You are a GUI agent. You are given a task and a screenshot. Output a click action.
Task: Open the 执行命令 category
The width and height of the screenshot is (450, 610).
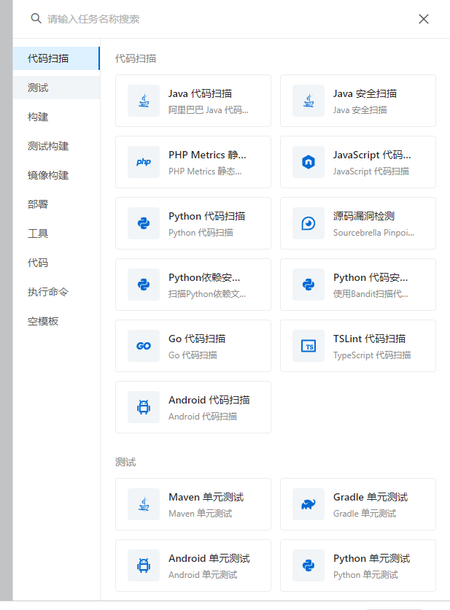coord(56,292)
